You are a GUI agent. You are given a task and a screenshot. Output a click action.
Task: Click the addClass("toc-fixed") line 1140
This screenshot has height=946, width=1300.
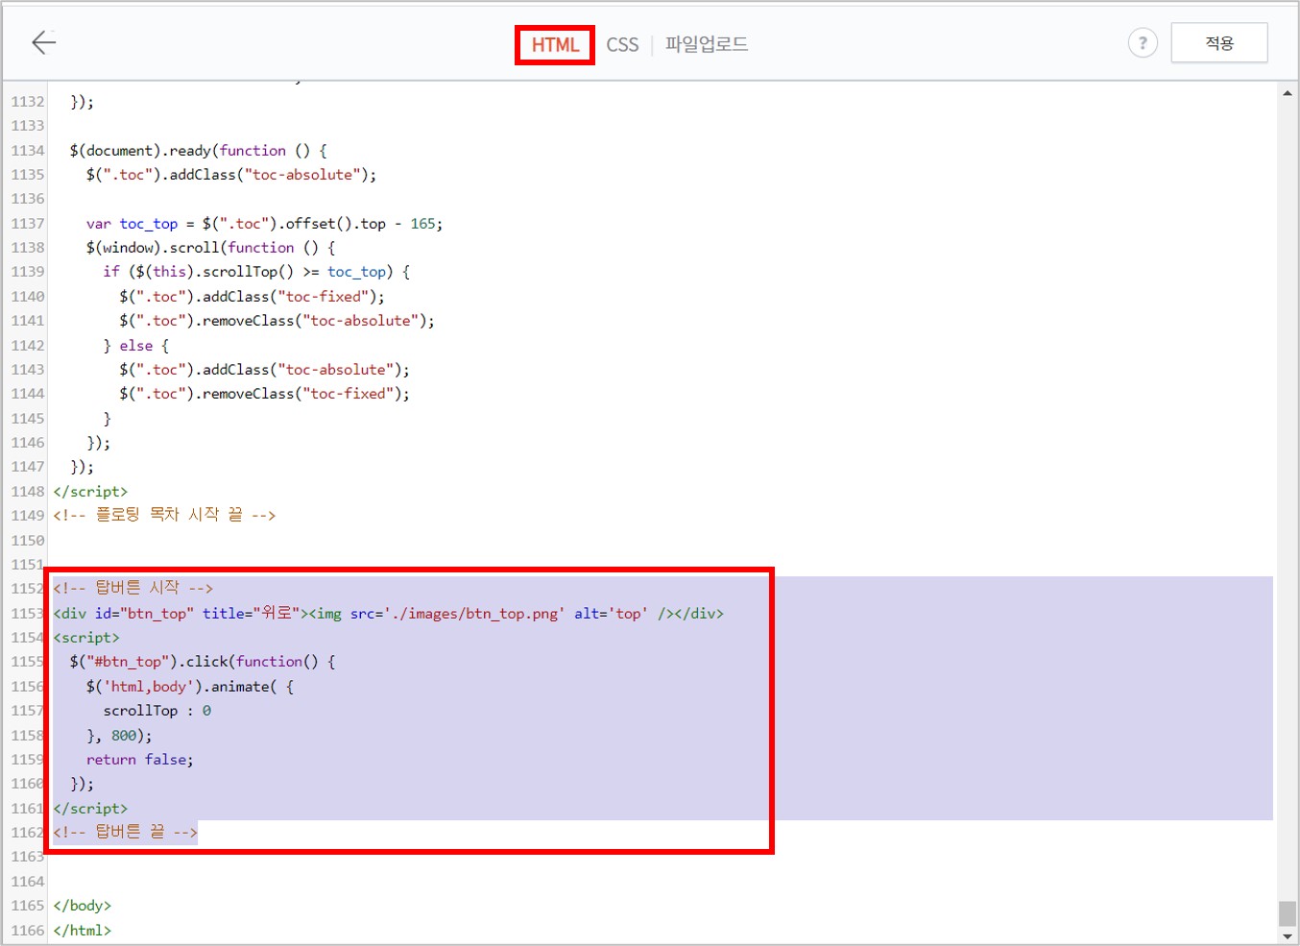point(253,297)
